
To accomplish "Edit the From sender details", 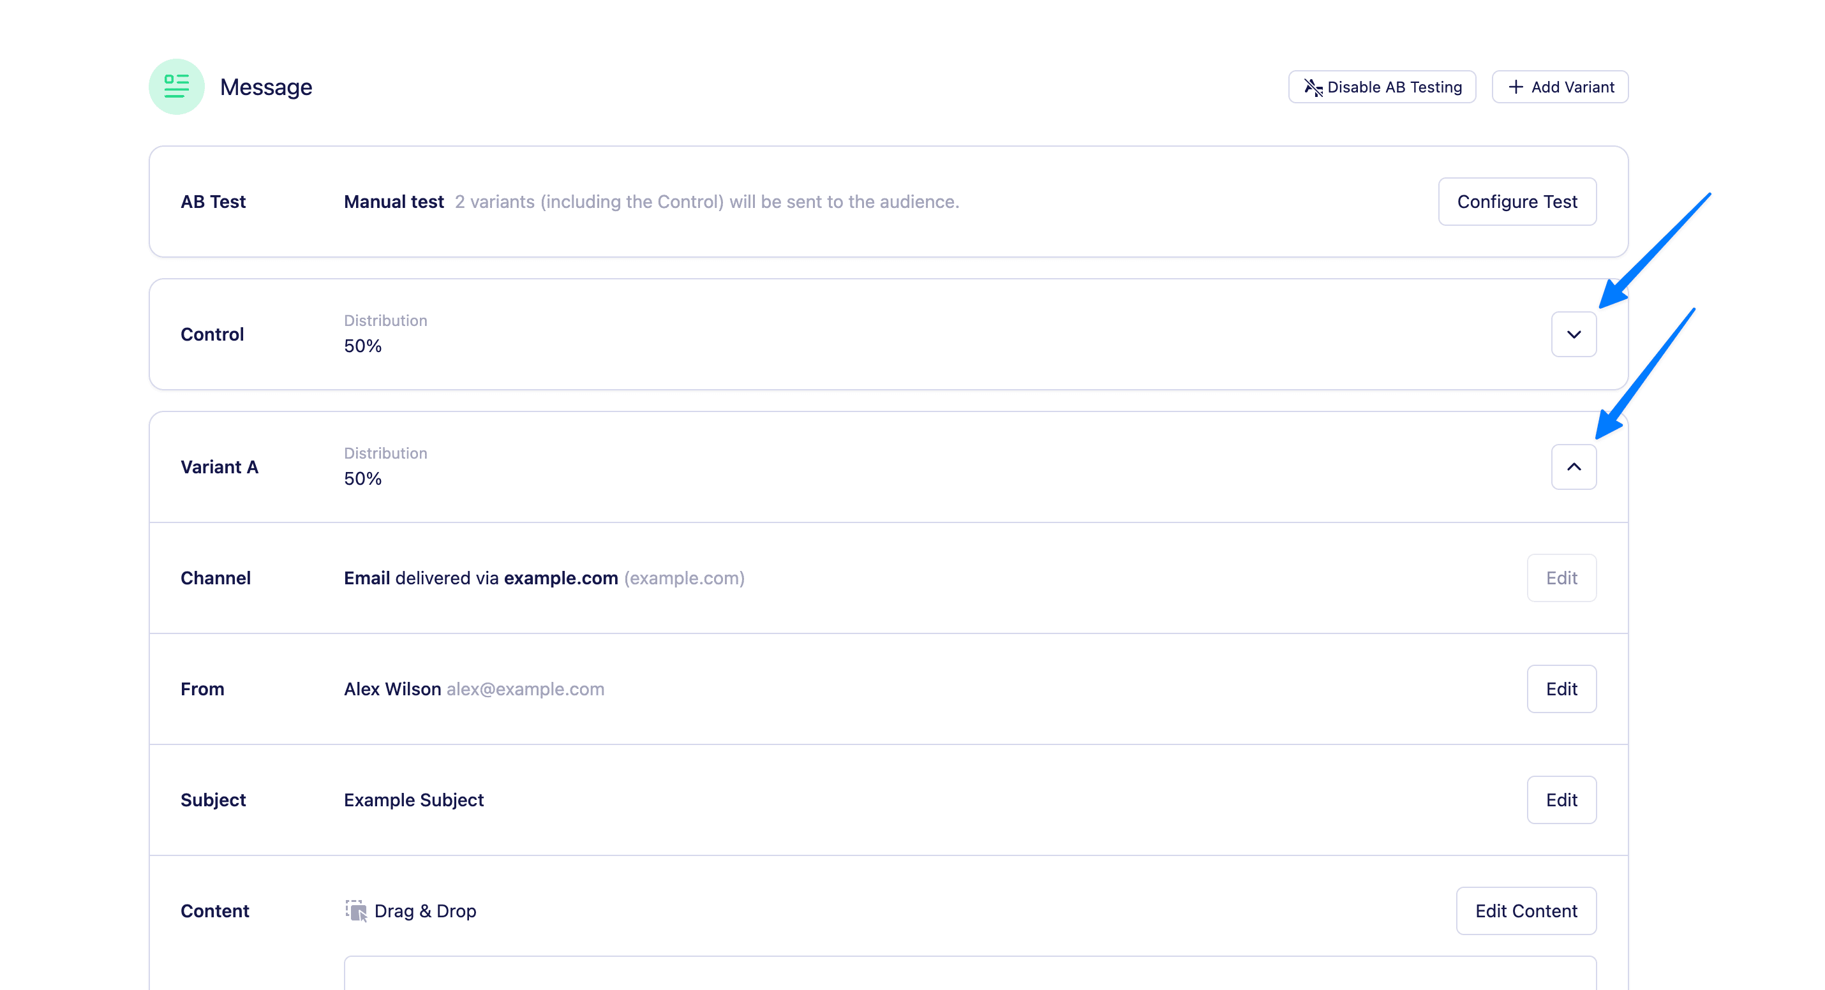I will tap(1561, 689).
